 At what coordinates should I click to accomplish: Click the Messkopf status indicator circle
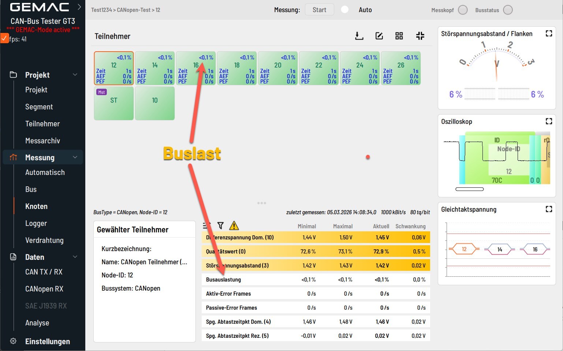tap(463, 10)
